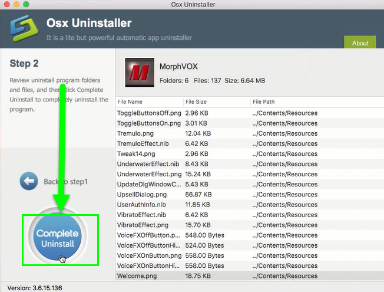Open the About button
The width and height of the screenshot is (384, 292).
point(360,42)
